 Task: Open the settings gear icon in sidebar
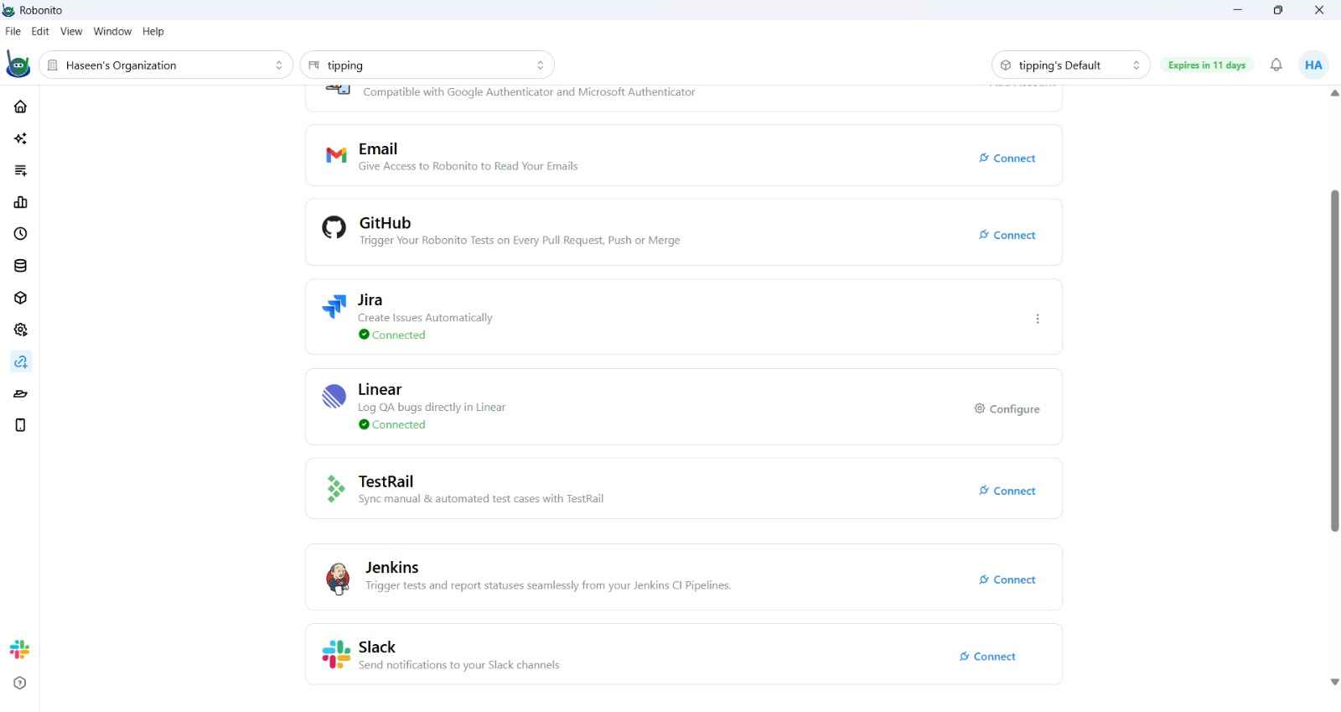point(20,330)
